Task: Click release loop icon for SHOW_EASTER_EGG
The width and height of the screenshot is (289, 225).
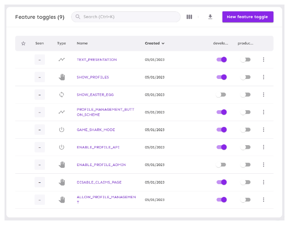Action: [62, 95]
